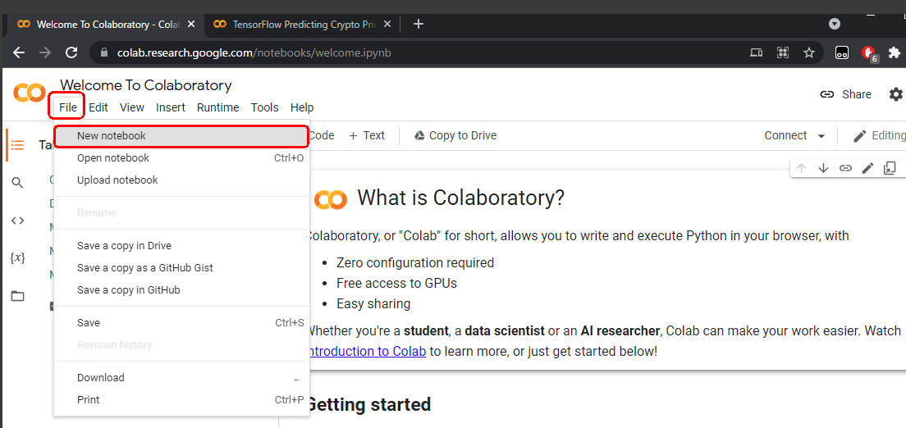This screenshot has width=906, height=428.
Task: Click the Connect button
Action: (x=785, y=136)
